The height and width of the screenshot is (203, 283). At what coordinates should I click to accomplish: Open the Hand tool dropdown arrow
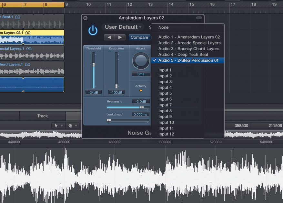click(x=76, y=126)
